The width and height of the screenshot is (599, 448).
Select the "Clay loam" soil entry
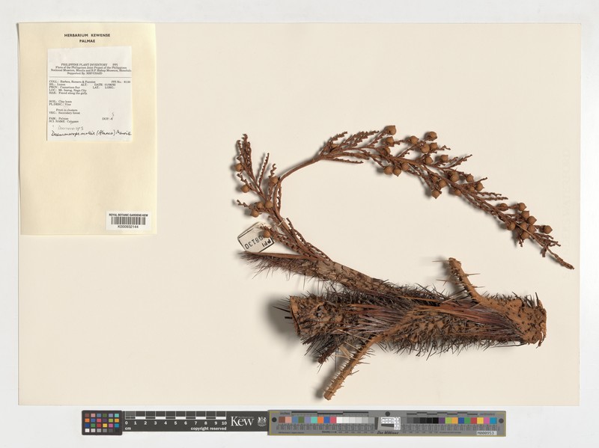pyautogui.click(x=64, y=102)
